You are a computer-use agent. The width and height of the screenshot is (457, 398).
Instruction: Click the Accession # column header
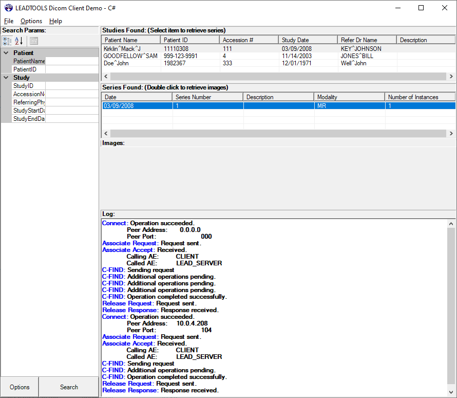(x=249, y=40)
